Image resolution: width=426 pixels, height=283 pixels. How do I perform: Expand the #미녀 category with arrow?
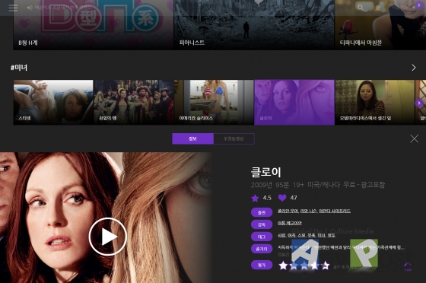414,68
